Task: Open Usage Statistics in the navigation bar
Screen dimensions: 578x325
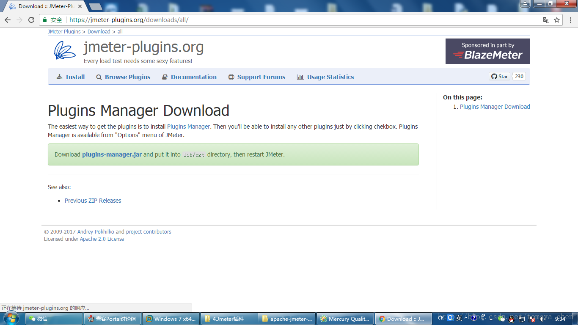Action: [x=325, y=77]
